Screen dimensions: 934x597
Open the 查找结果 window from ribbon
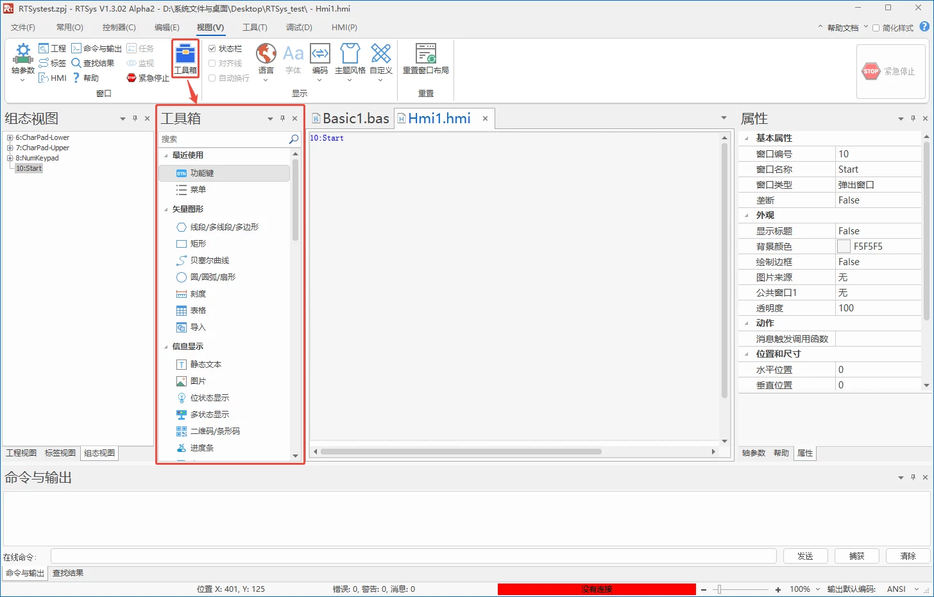[x=93, y=63]
